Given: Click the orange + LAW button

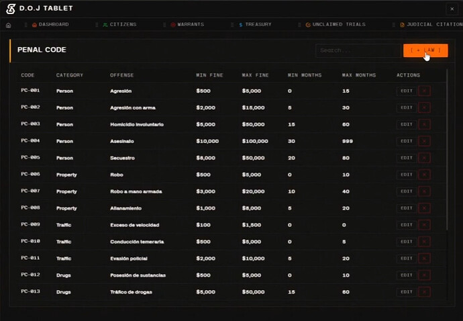Looking at the screenshot, I should pyautogui.click(x=425, y=50).
